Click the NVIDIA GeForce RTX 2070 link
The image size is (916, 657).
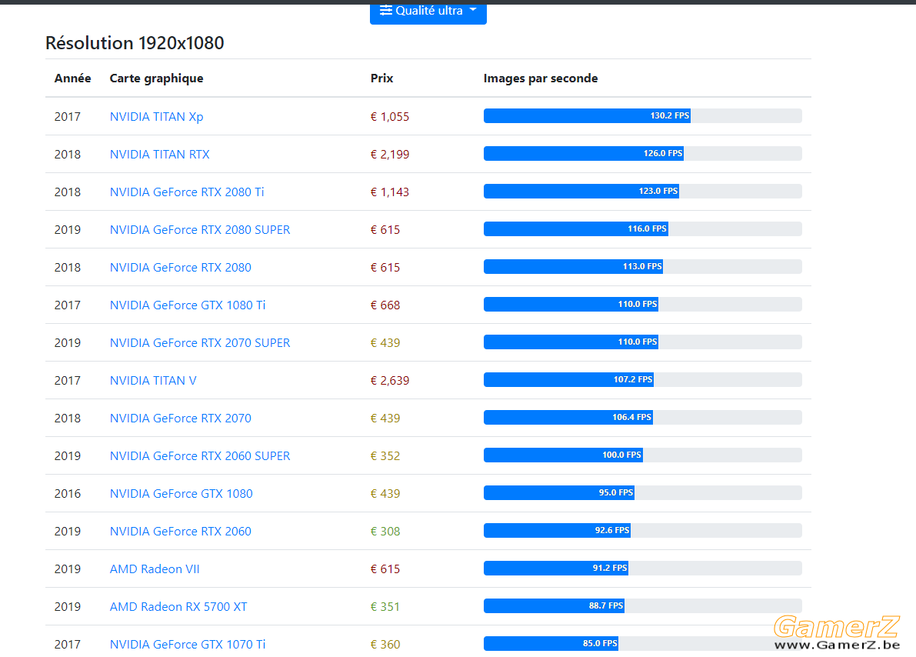click(181, 418)
